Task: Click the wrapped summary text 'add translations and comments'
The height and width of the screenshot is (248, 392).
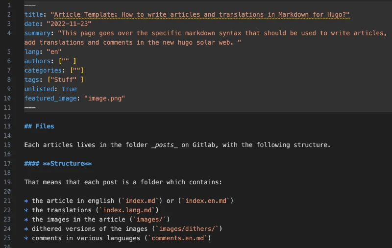Action: click(78, 43)
